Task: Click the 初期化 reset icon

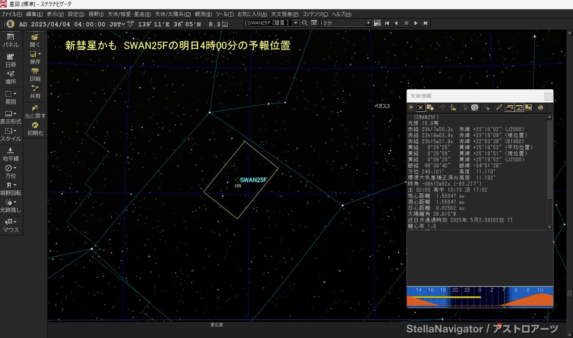Action: click(35, 128)
